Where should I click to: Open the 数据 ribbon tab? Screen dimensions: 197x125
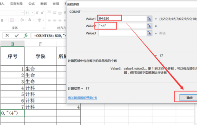pos(44,4)
